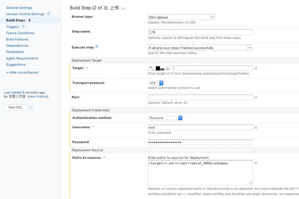
Task: Click the resize grip of sources textarea
Action: [250, 183]
